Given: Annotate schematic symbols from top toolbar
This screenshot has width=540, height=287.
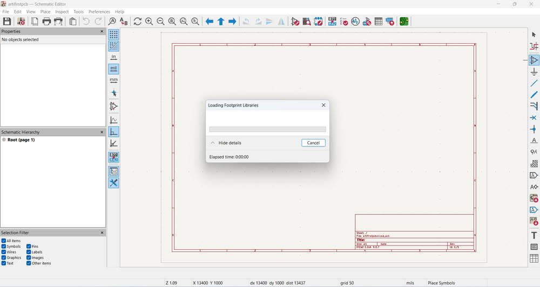Looking at the screenshot, I should (332, 22).
